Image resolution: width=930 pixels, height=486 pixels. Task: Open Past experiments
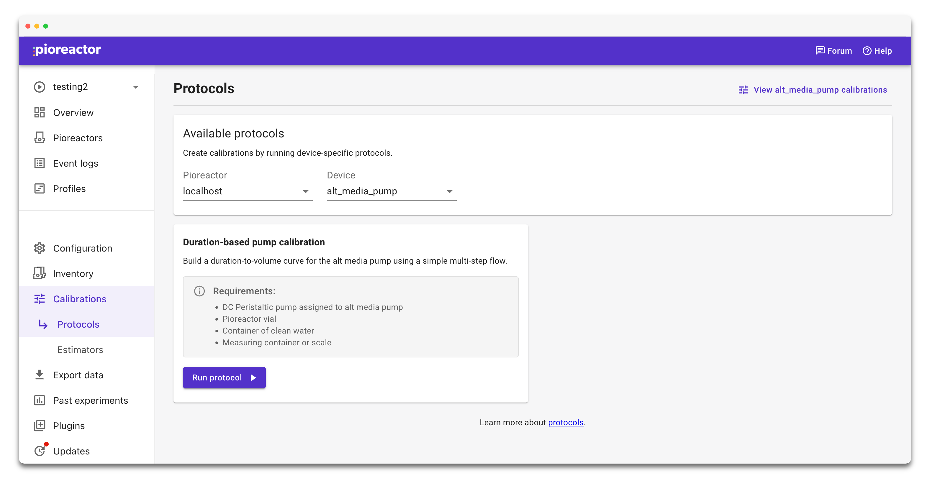[x=91, y=400]
